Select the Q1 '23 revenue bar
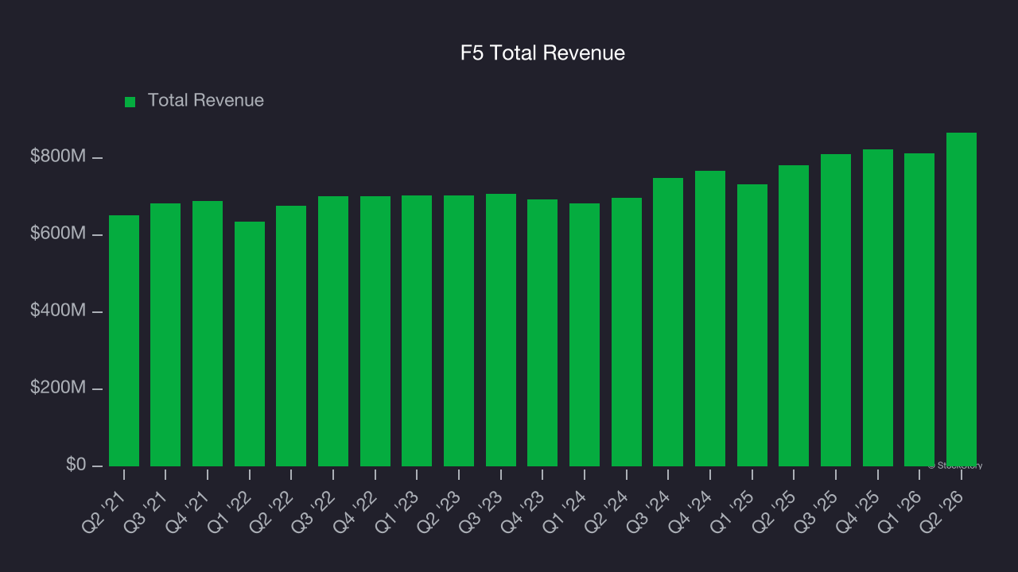The width and height of the screenshot is (1018, 572). pos(417,330)
